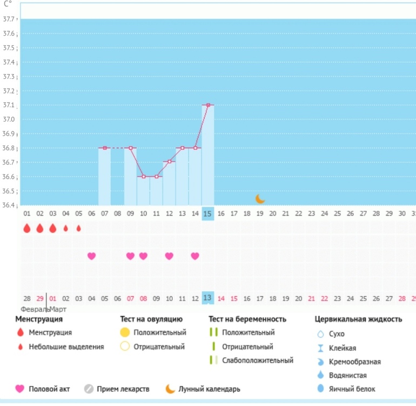Image resolution: width=416 pixels, height=406 pixels.
Task: Click calendar date 01 under Март
Action: [x=52, y=298]
